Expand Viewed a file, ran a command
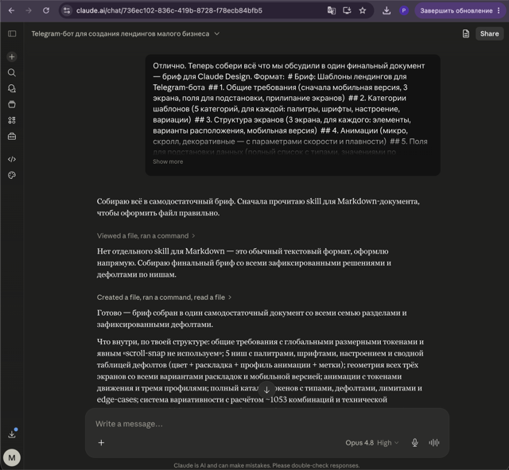The width and height of the screenshot is (509, 470). pyautogui.click(x=146, y=235)
